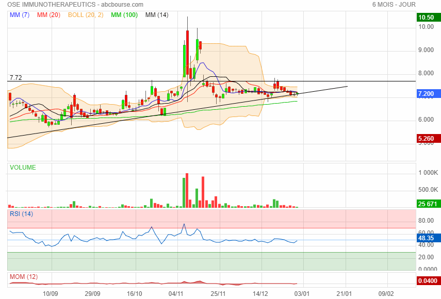This screenshot has width=441, height=299.
Task: Click the 25/11 date axis label
Action: [218, 294]
